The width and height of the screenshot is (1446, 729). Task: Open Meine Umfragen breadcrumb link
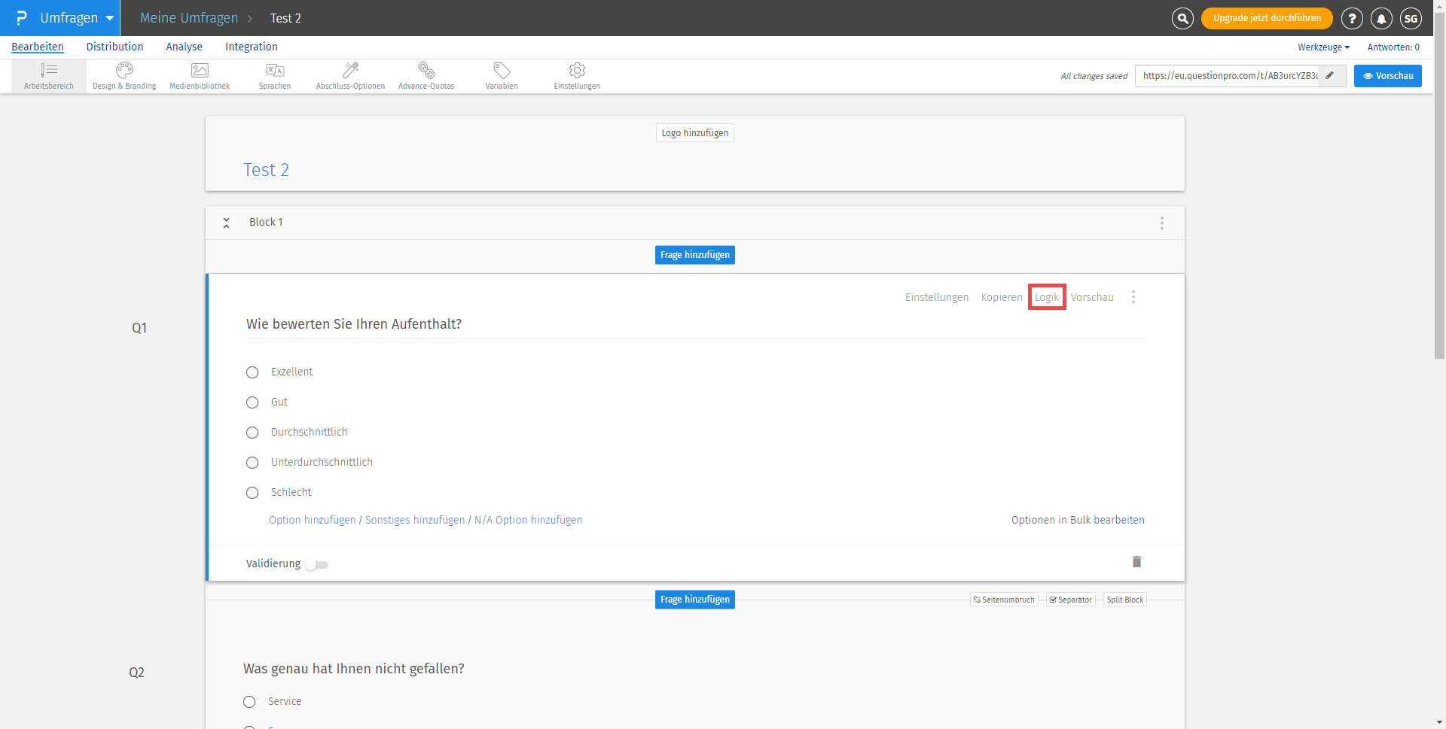click(x=189, y=18)
